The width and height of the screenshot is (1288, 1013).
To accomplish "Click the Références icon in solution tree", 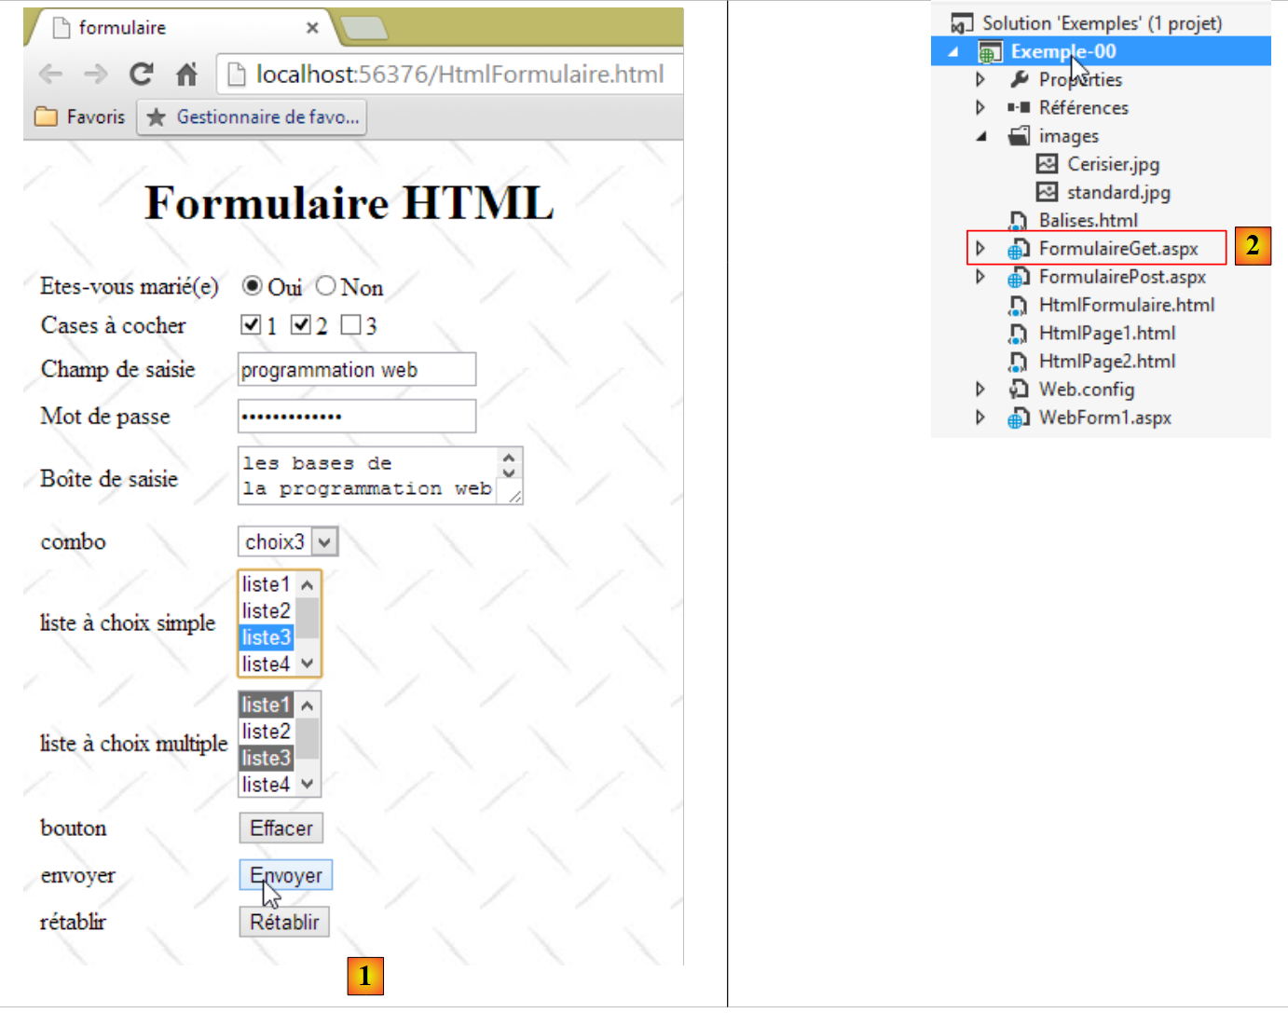I will (1019, 107).
